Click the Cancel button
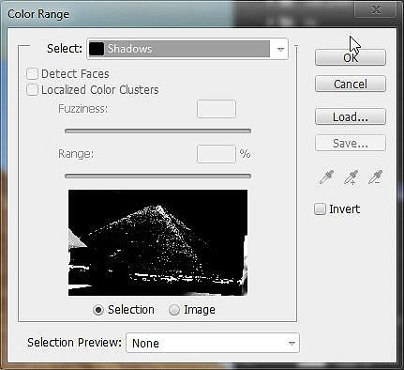This screenshot has width=404, height=370. (x=351, y=84)
